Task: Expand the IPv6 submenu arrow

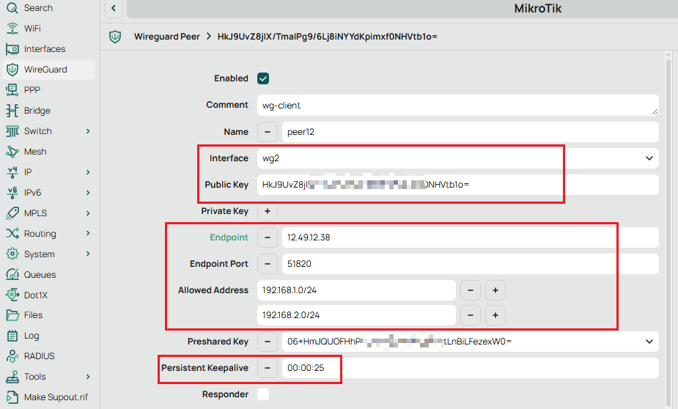Action: pyautogui.click(x=88, y=192)
